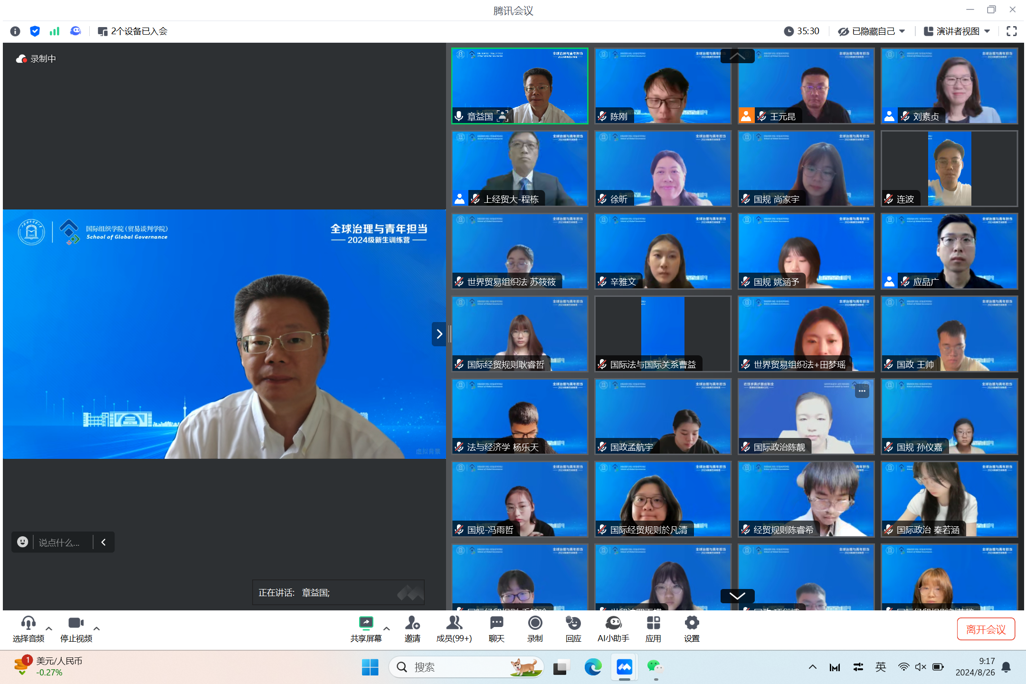This screenshot has width=1026, height=684.
Task: Toggle fullscreen mode icon at top right
Action: [x=1011, y=31]
